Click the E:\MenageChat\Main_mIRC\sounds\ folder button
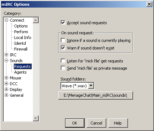Image resolution: width=154 pixels, height=131 pixels. (x=95, y=95)
